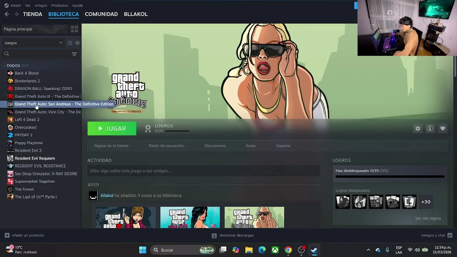Open Soporte tab

pos(283,146)
